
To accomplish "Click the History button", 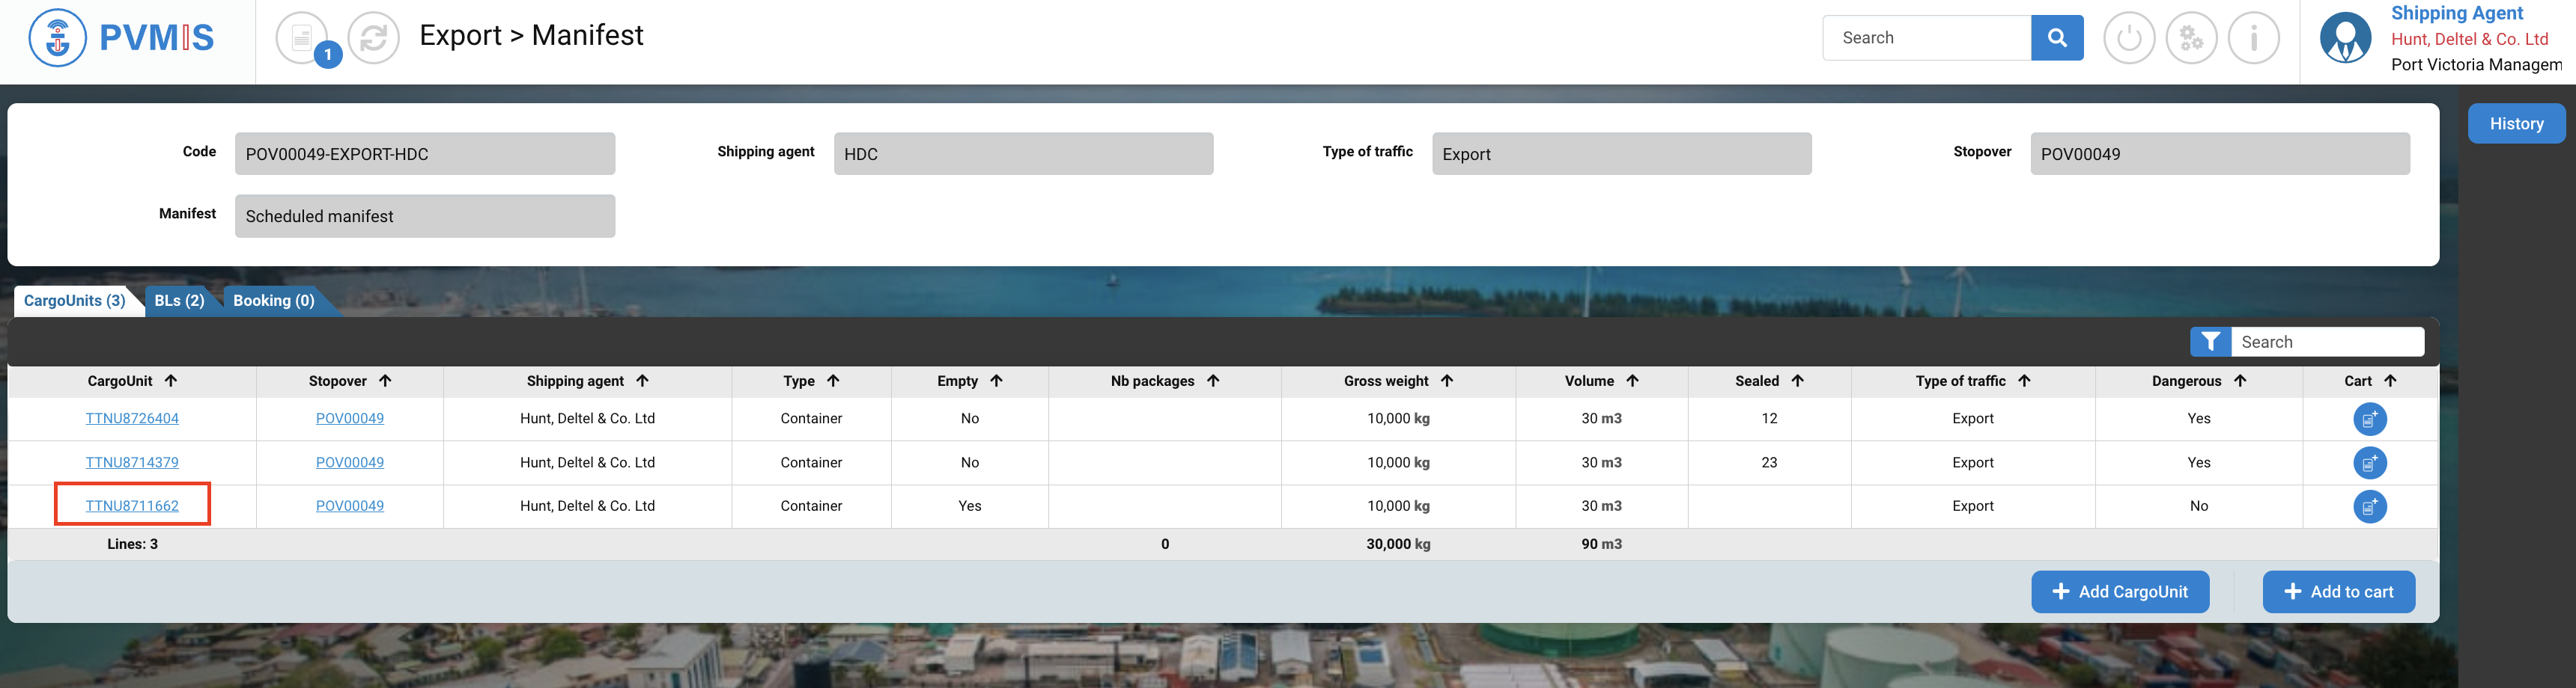I will [2515, 124].
